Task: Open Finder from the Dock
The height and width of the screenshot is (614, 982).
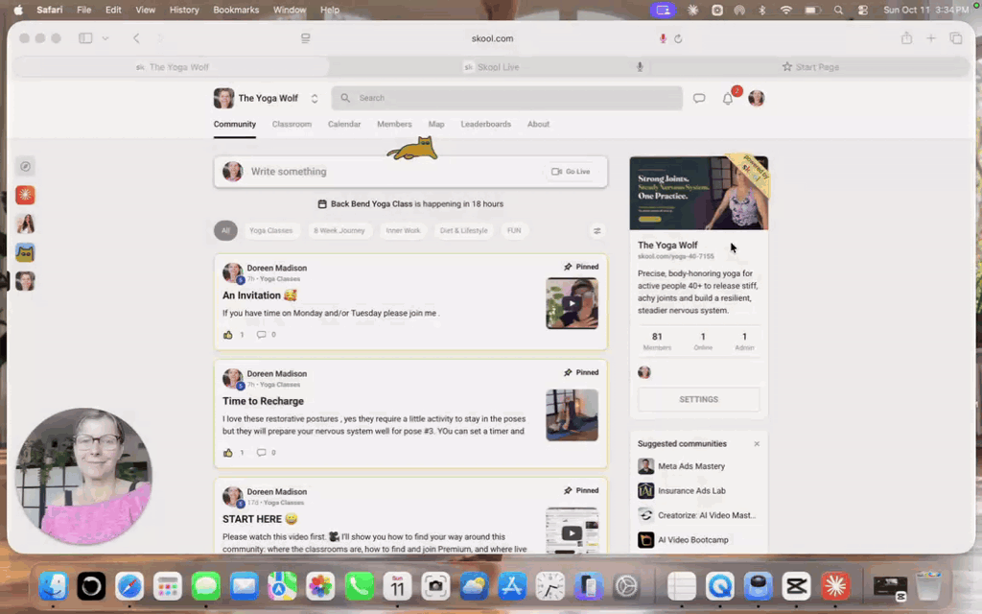Action: tap(54, 586)
